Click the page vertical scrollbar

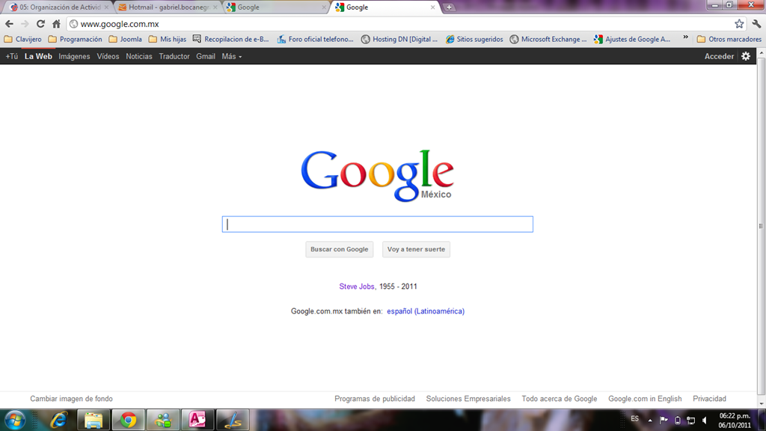point(761,226)
